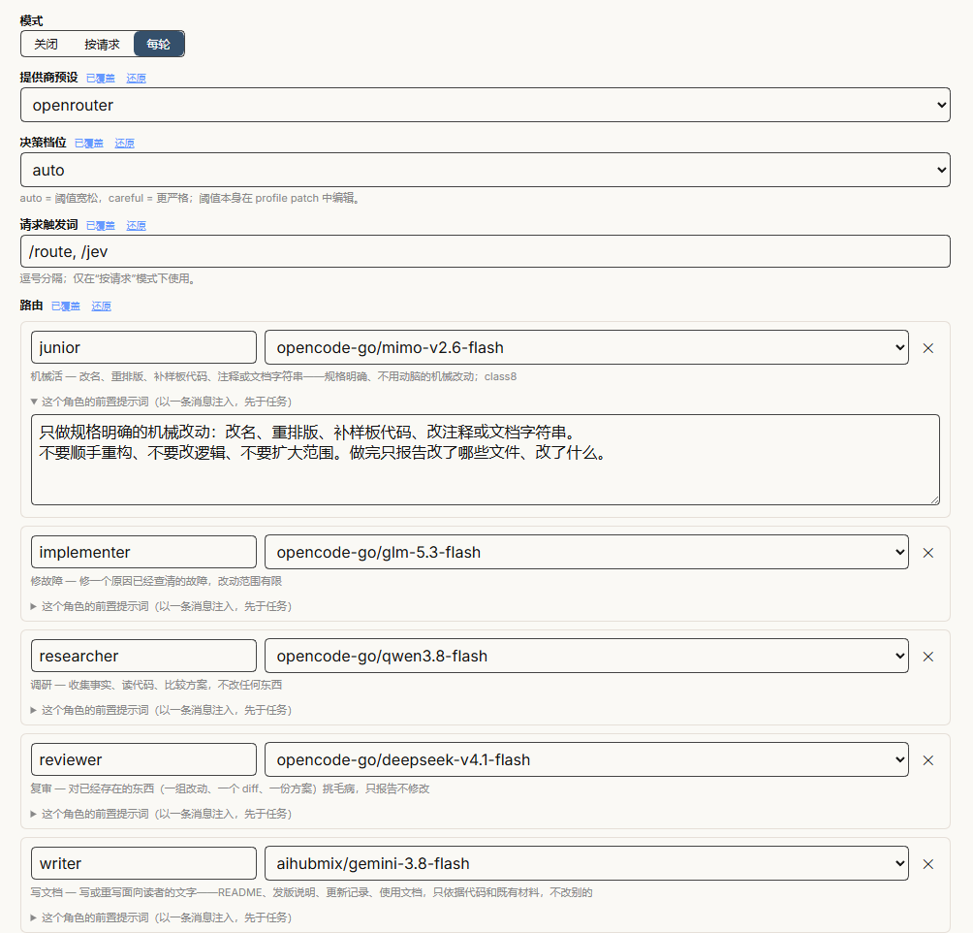Screen dimensions: 973x933
Task: Click 已覆盖 label beside 请求触发词
Action: pyautogui.click(x=101, y=225)
